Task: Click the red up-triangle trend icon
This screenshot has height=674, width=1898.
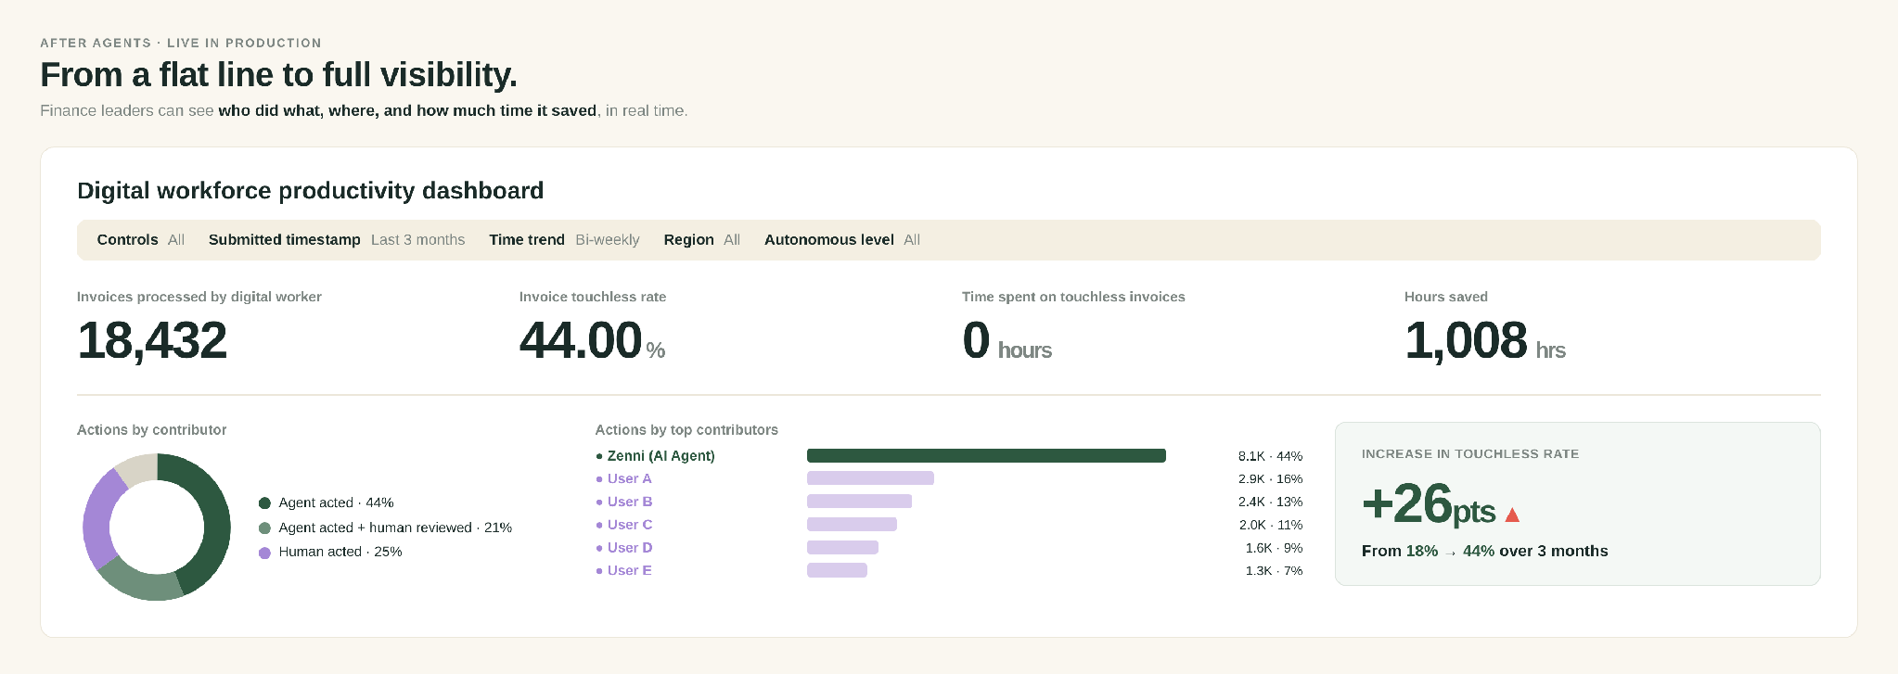Action: click(1512, 515)
